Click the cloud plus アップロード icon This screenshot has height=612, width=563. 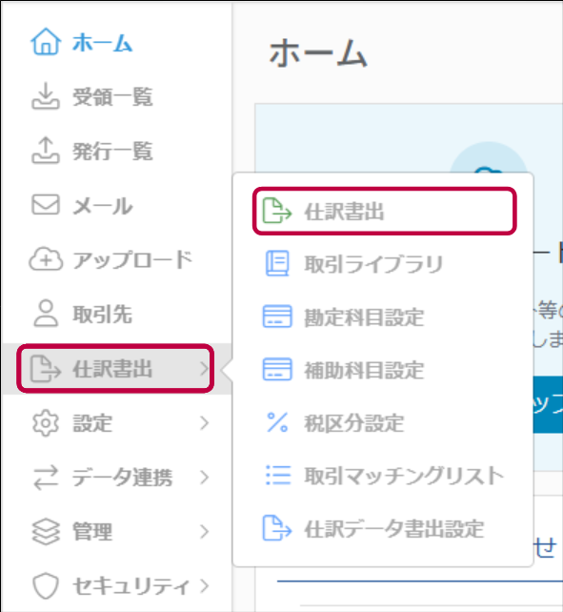(x=46, y=259)
